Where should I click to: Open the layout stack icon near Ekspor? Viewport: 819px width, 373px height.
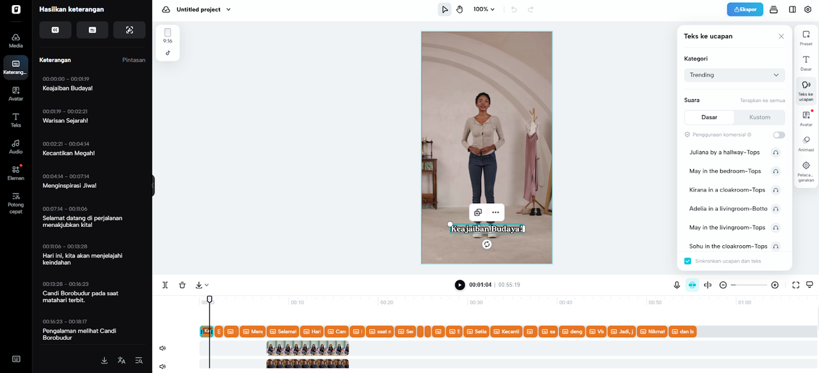774,10
